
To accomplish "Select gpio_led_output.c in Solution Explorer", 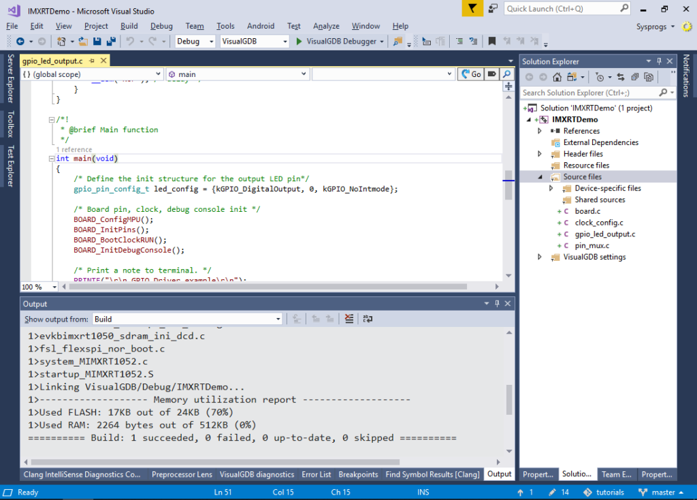I will pos(604,234).
